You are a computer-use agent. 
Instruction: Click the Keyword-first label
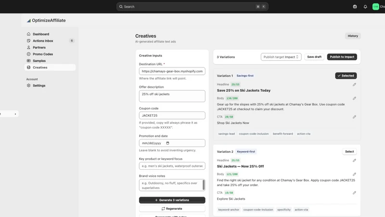tap(246, 151)
